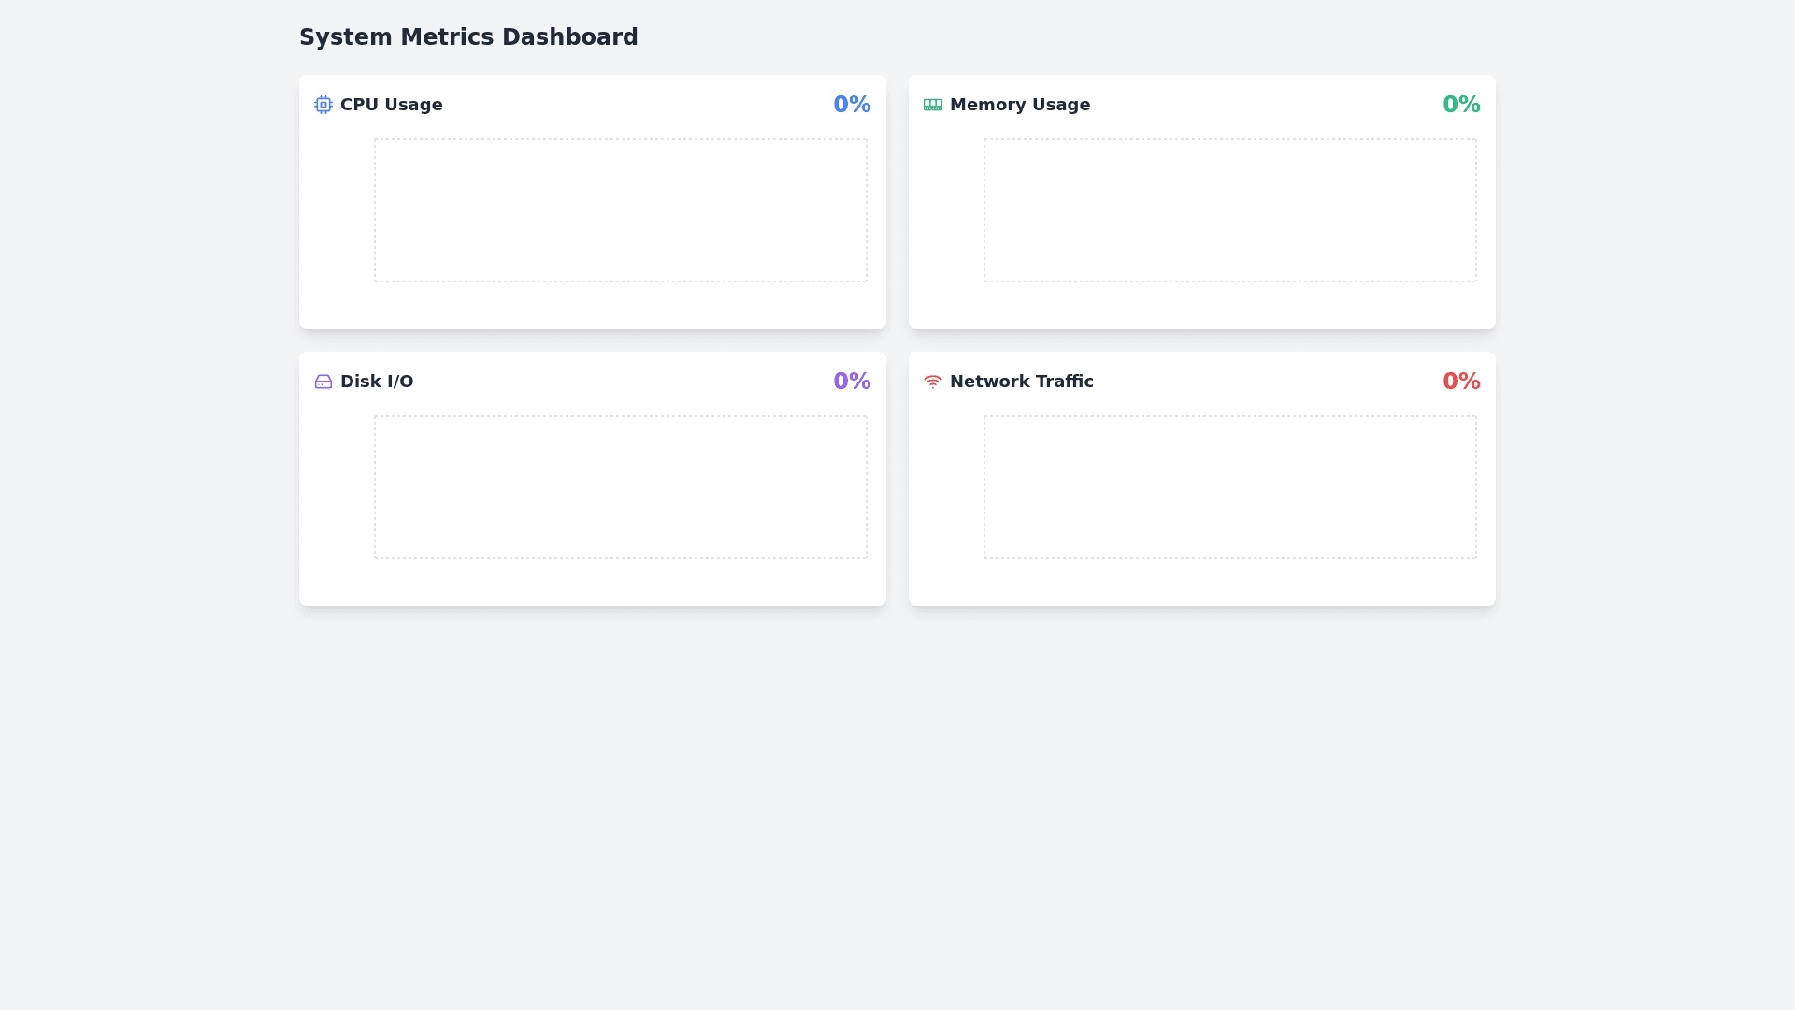
Task: Click the blue CPU percentage value
Action: coord(852,105)
